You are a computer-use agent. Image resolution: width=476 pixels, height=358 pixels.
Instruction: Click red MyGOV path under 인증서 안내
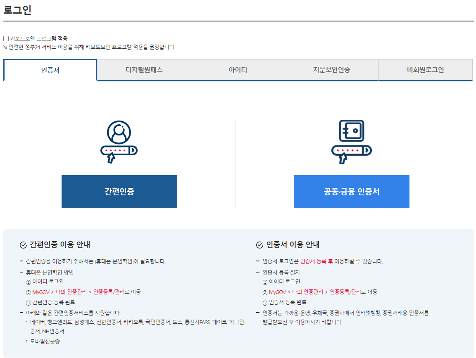315,292
